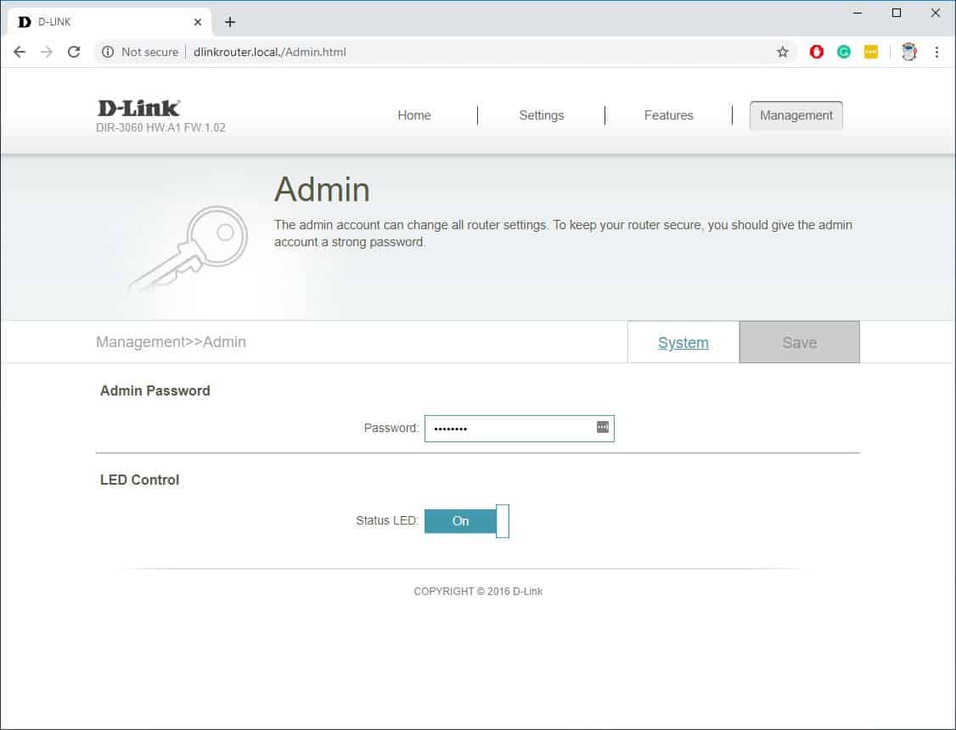This screenshot has height=730, width=956.
Task: Reload the router admin page
Action: coord(74,52)
